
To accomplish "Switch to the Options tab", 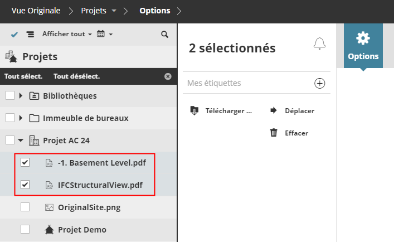I will point(363,47).
